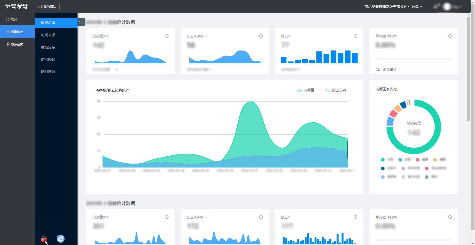Go to 访问详细 page

(x=48, y=72)
